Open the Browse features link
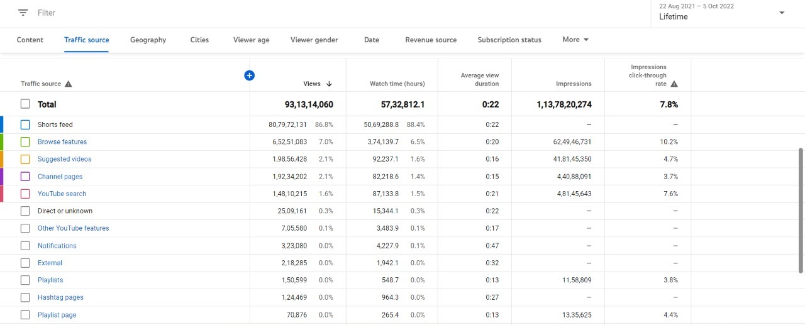Screen dimensions: 805x325 pyautogui.click(x=62, y=142)
